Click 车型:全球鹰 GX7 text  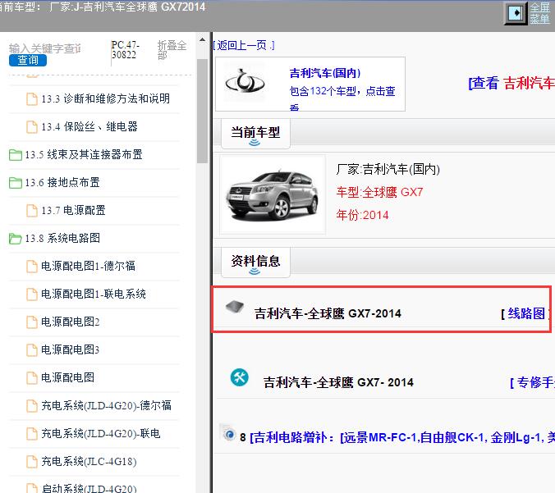(x=379, y=193)
